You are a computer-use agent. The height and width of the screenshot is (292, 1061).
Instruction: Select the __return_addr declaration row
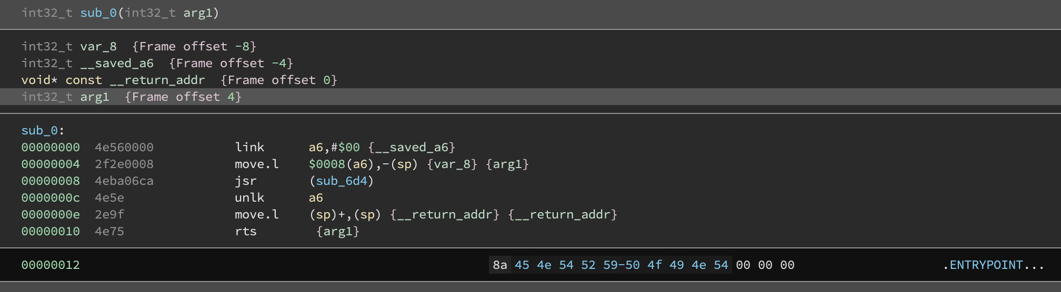point(179,80)
